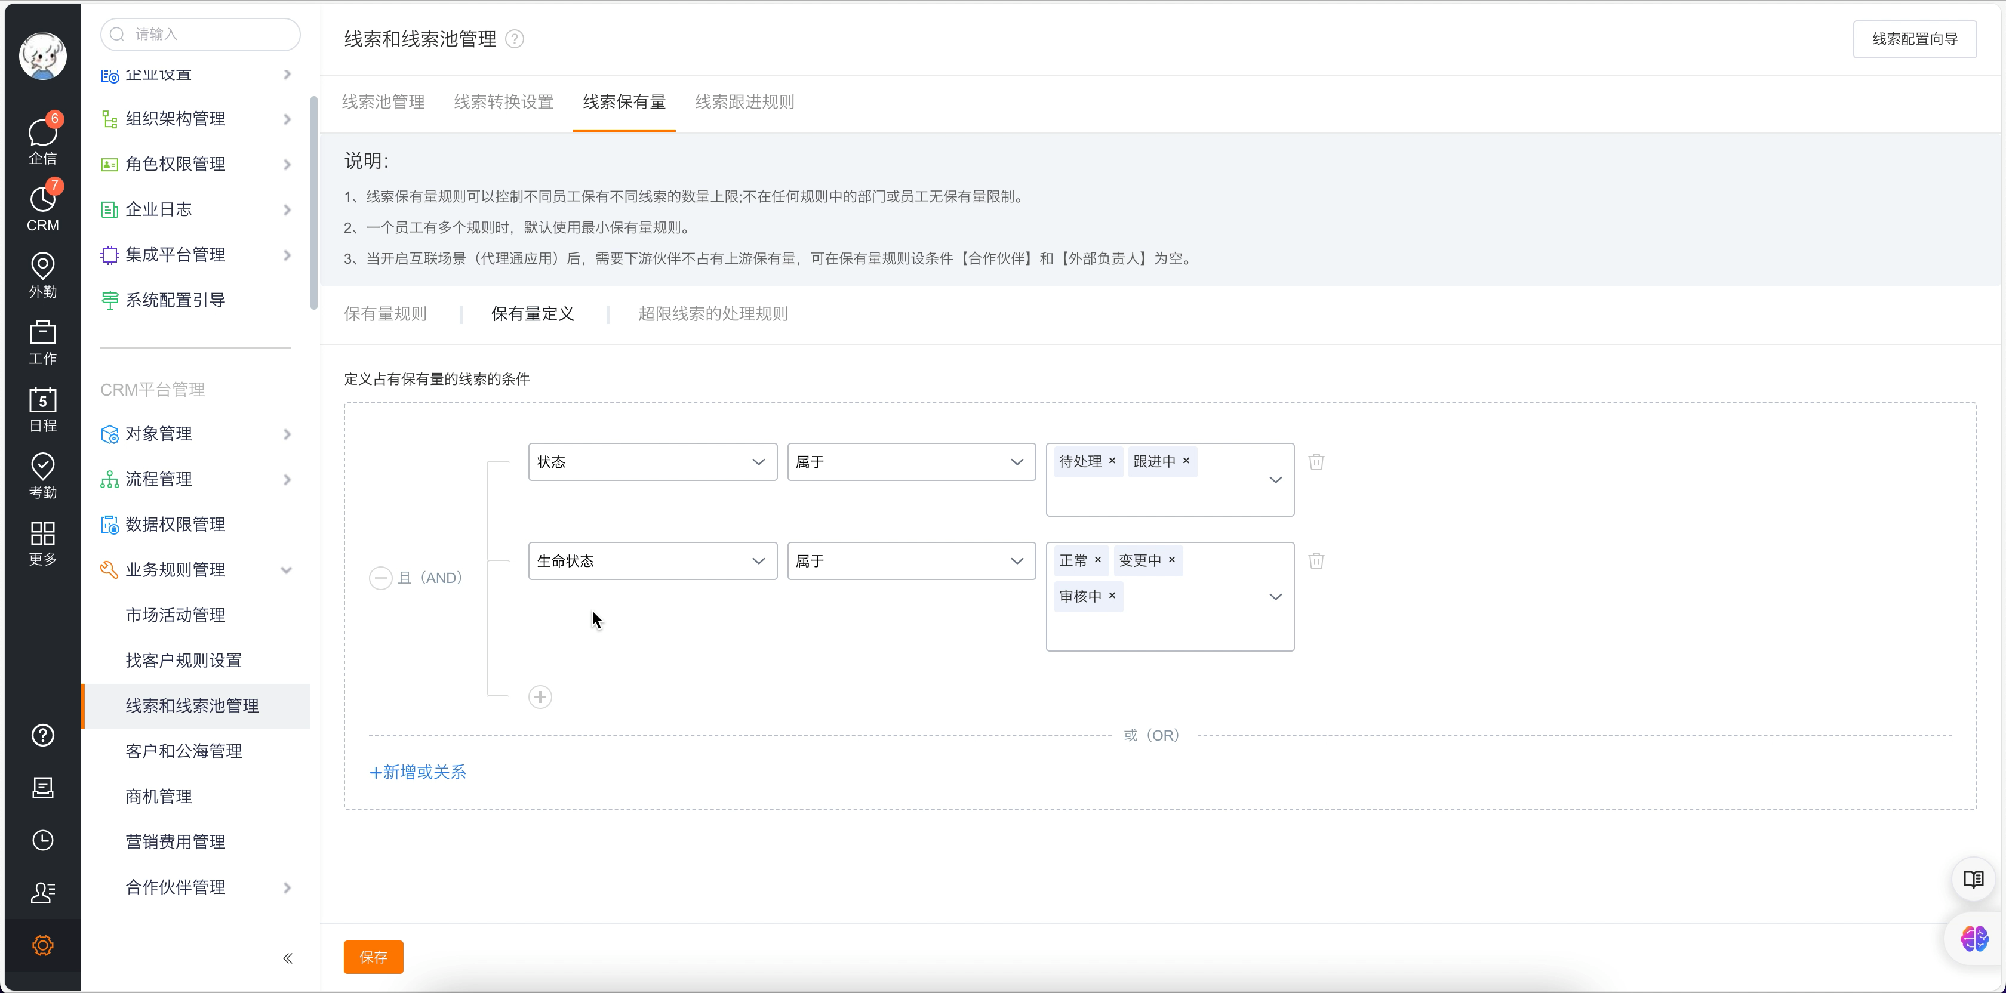Click help icon beside 线索和线索池管理 title
The image size is (2006, 993).
515,39
